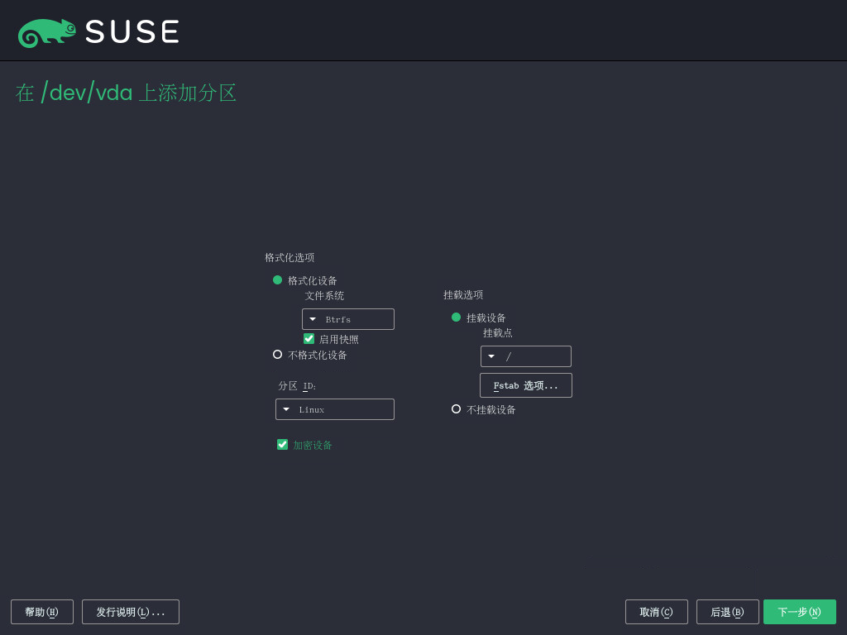Toggle the 启用快照 checkbox

(309, 339)
